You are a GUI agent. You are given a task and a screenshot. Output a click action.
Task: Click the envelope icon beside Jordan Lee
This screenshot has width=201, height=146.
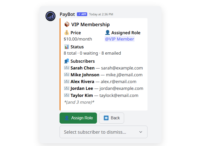(67, 88)
